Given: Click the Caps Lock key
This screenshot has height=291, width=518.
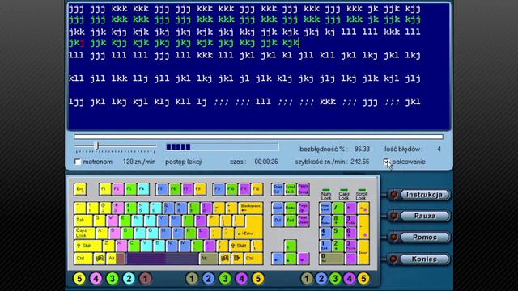Looking at the screenshot, I should (x=84, y=234).
